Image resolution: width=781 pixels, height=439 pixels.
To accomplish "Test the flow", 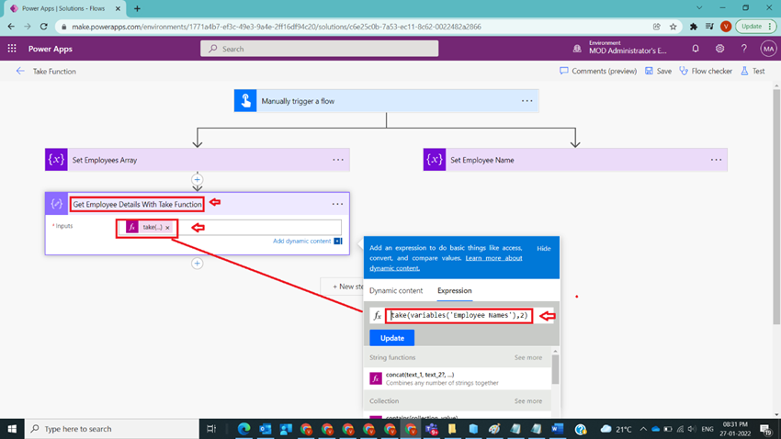I will tap(753, 71).
